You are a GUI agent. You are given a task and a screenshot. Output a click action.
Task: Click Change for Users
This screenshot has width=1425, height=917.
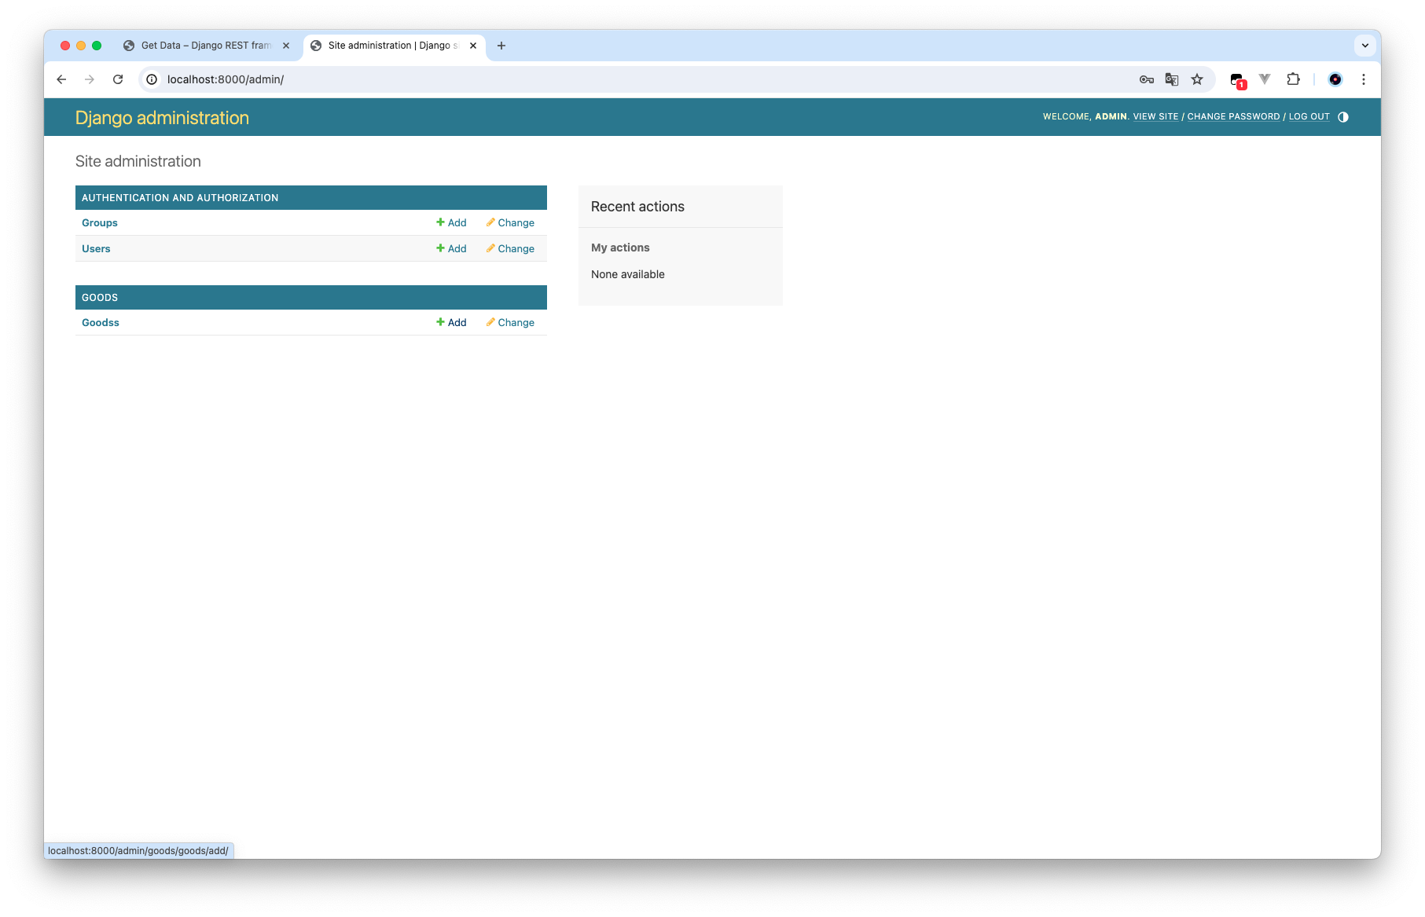(x=510, y=249)
